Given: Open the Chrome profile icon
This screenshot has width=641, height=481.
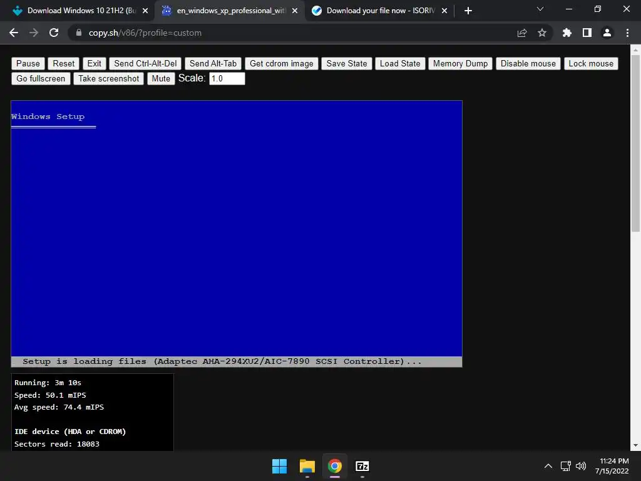Looking at the screenshot, I should tap(607, 33).
